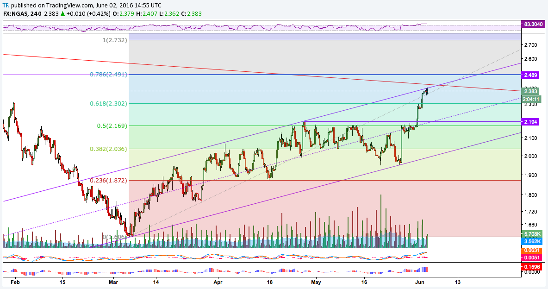
Task: Click the O:2.379 open value
Action: pos(123,14)
